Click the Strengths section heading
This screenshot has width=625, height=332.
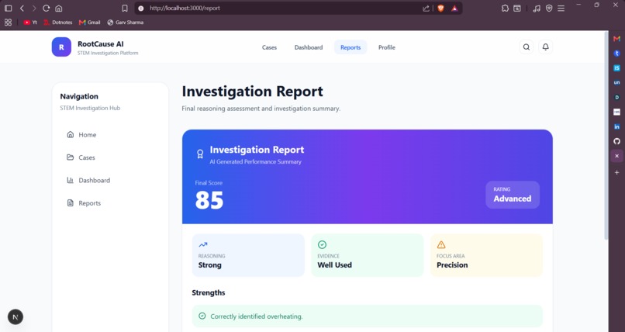click(209, 292)
